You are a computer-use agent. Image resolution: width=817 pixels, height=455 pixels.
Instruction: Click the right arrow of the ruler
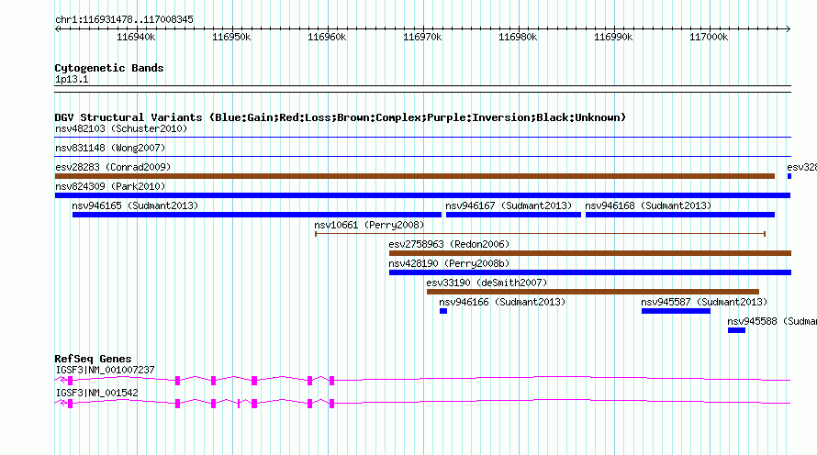pyautogui.click(x=788, y=29)
